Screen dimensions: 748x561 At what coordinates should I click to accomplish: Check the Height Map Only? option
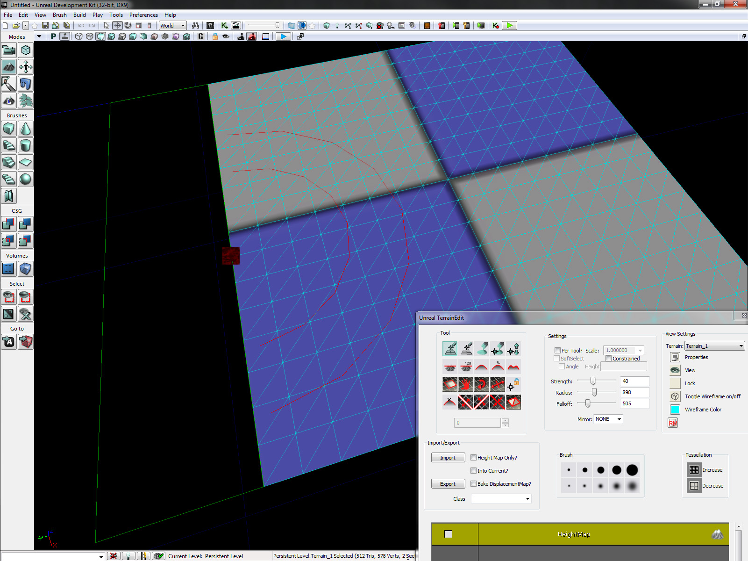[x=473, y=458]
